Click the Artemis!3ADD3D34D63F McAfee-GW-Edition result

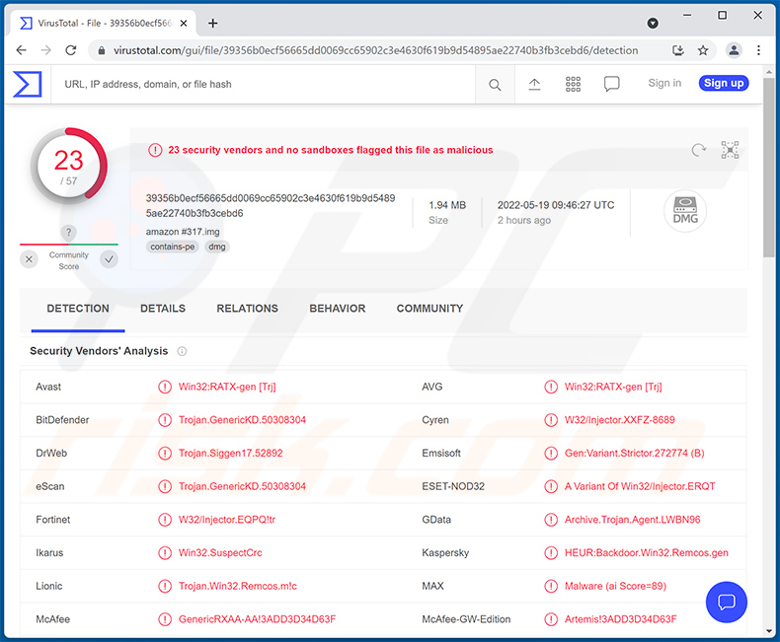pos(620,619)
